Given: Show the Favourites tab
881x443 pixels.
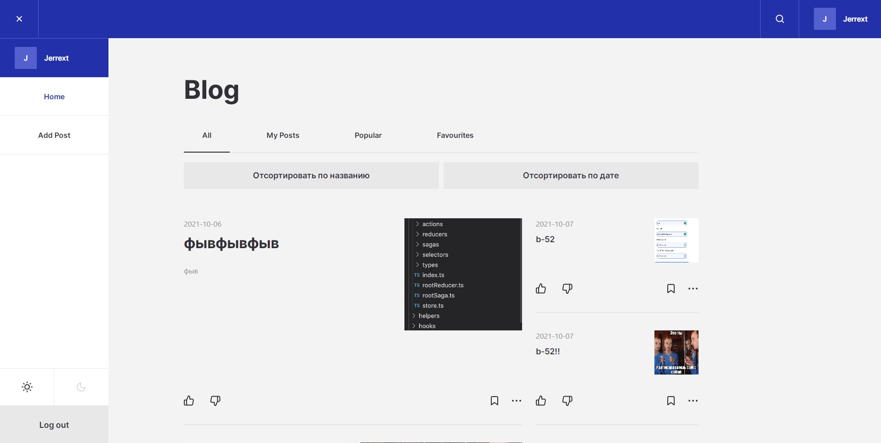Looking at the screenshot, I should 455,135.
